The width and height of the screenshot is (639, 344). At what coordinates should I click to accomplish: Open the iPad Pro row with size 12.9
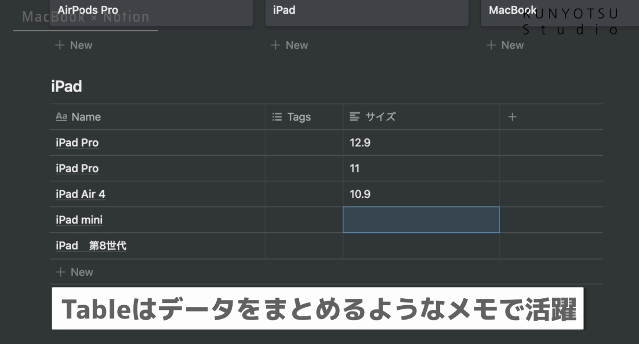(77, 142)
